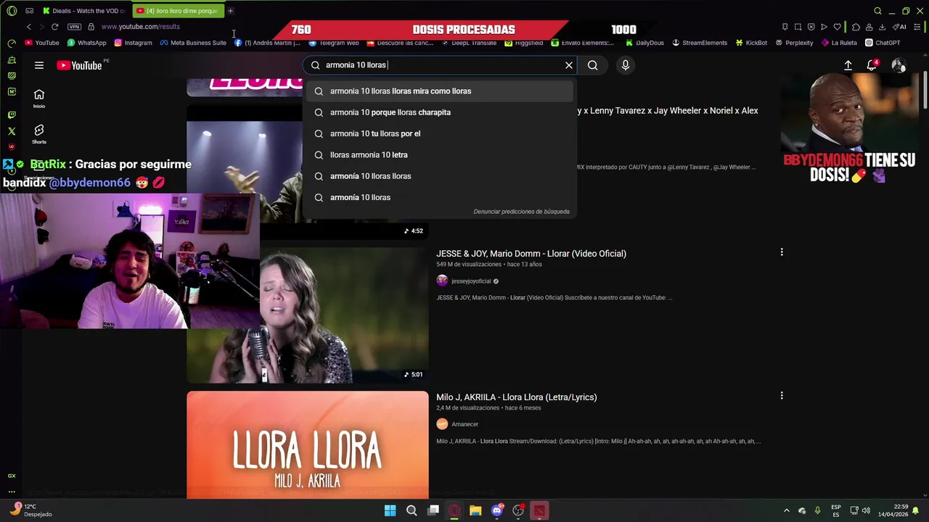Screen dimensions: 929x522
Task: Select the 'lloro lloro dime porque' YouTube tab
Action: click(x=178, y=11)
